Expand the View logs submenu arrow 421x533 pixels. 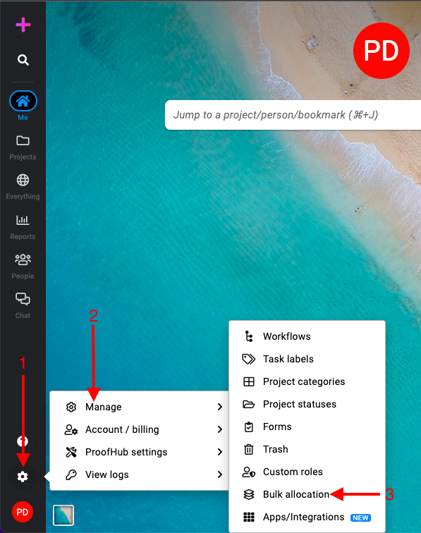tap(220, 474)
